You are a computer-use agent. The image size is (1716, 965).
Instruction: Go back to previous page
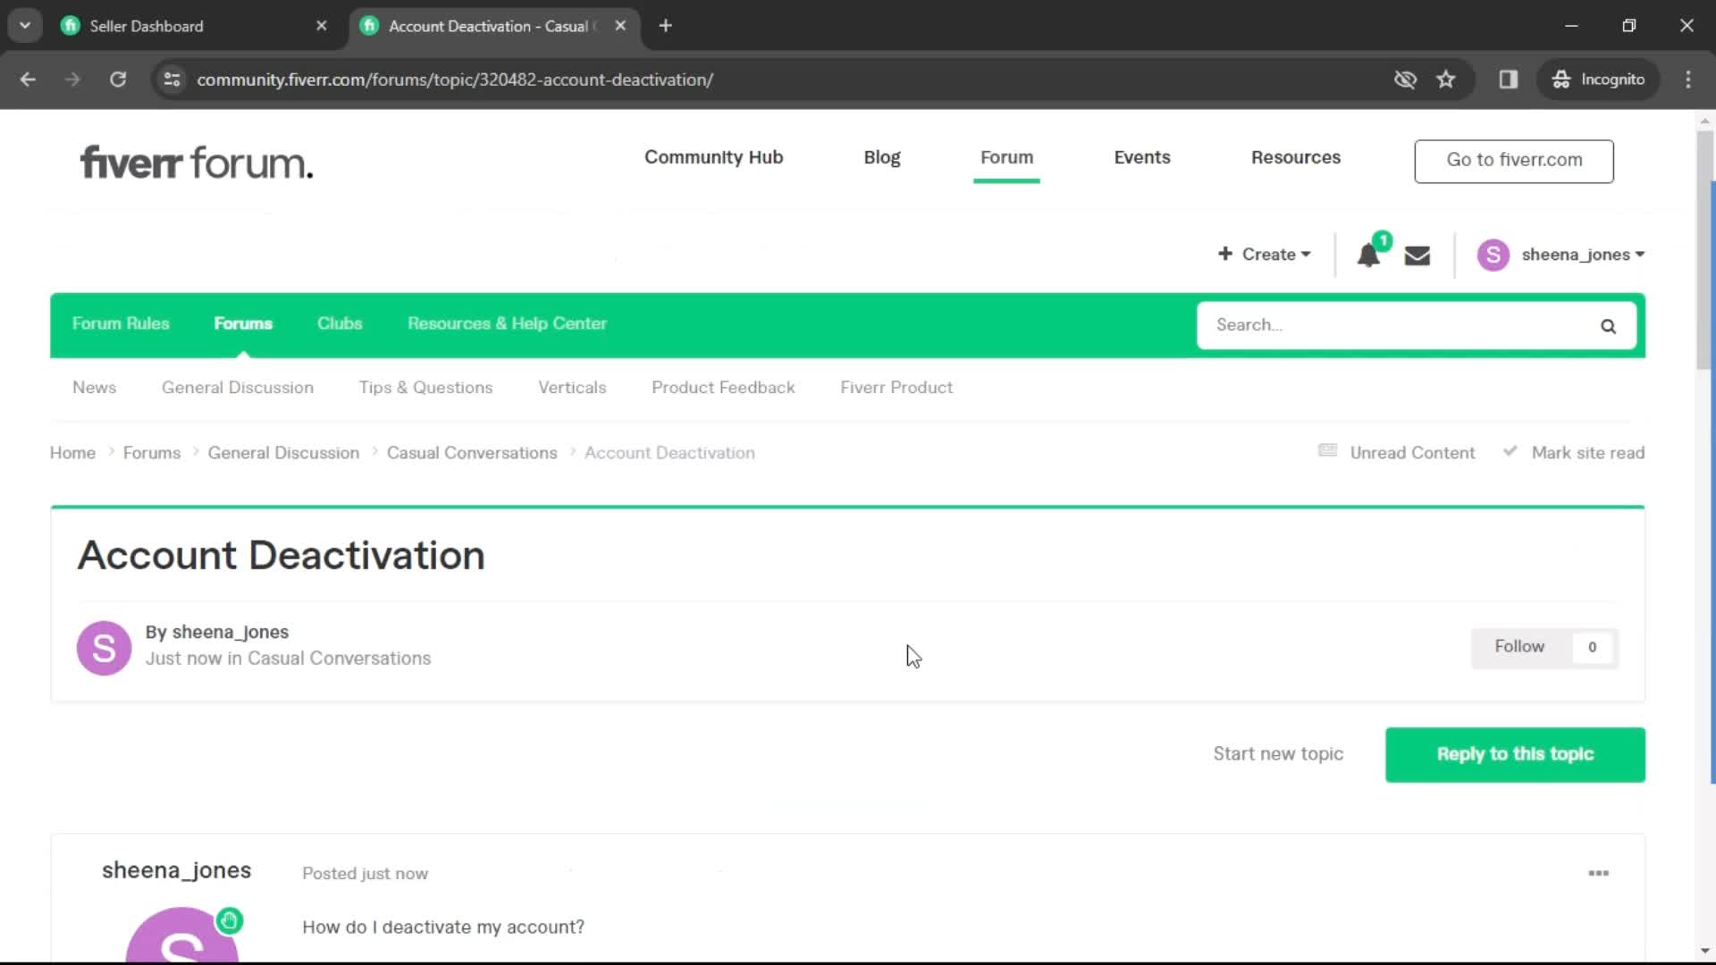pyautogui.click(x=28, y=80)
